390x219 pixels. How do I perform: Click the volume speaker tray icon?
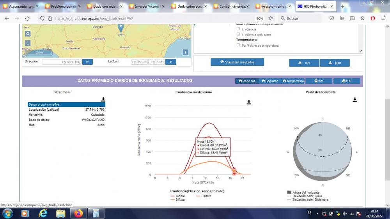[x=344, y=214]
